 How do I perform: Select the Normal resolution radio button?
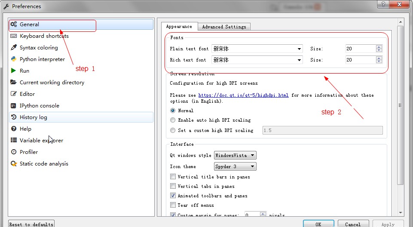(173, 110)
